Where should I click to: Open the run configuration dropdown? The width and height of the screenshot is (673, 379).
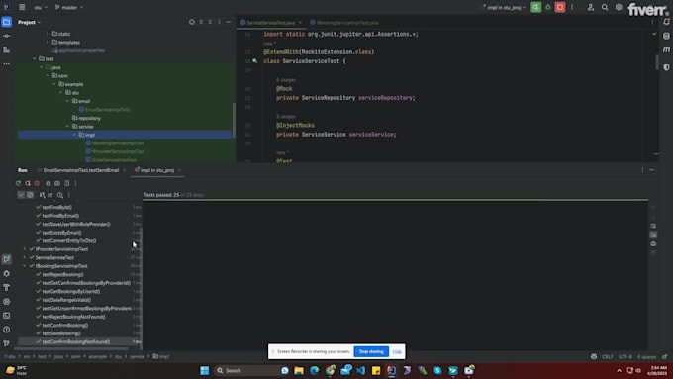(x=504, y=8)
